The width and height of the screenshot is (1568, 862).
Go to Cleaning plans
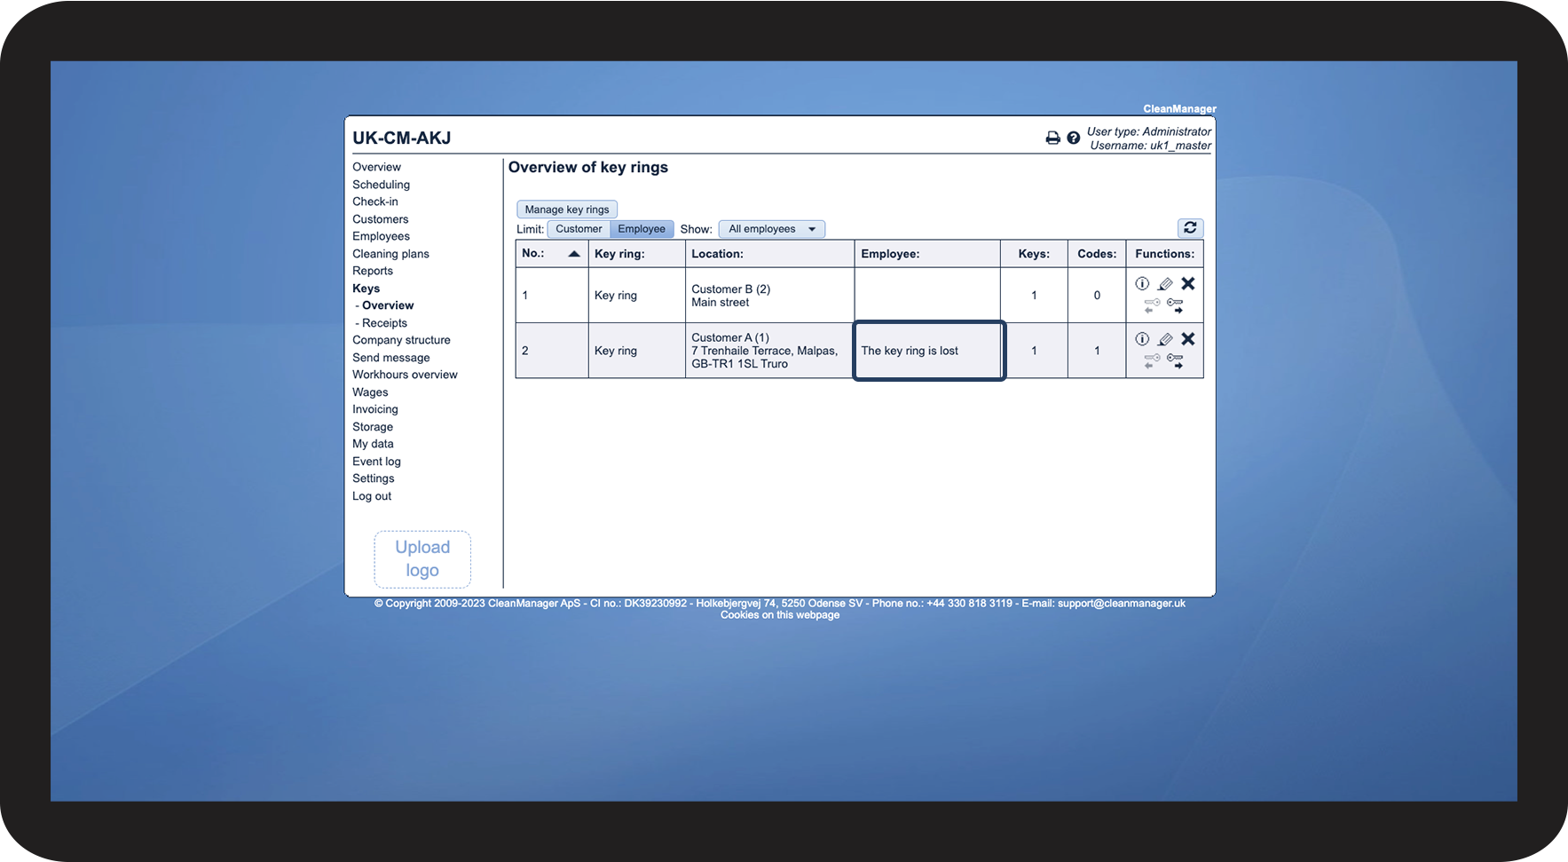(390, 254)
